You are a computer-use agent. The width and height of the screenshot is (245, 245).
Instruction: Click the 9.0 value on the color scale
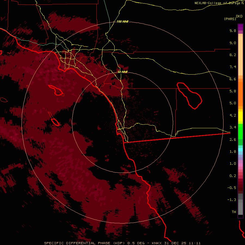tap(233, 43)
